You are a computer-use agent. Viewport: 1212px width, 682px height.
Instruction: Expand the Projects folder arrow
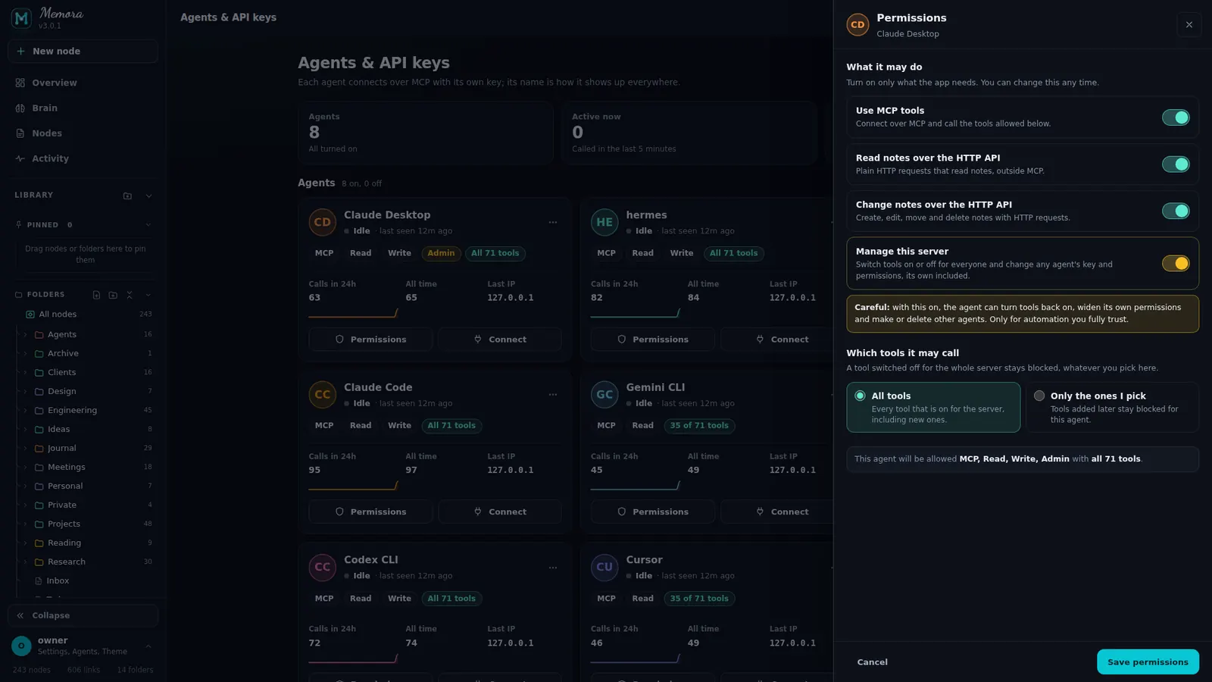click(25, 524)
